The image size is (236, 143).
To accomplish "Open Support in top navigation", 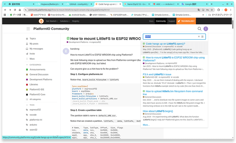I will coord(172,21).
